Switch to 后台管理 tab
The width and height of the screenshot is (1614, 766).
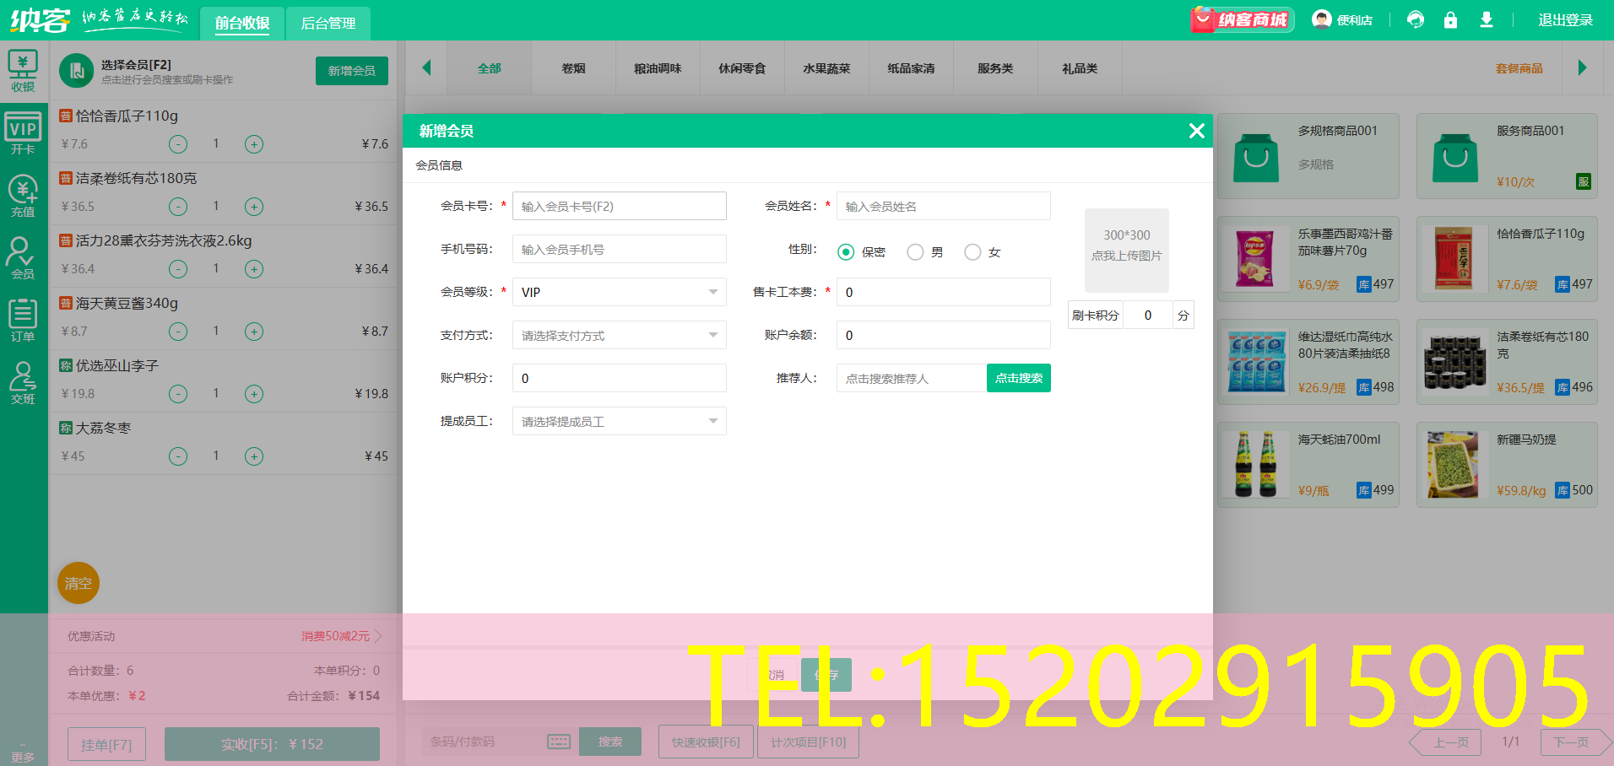(328, 23)
